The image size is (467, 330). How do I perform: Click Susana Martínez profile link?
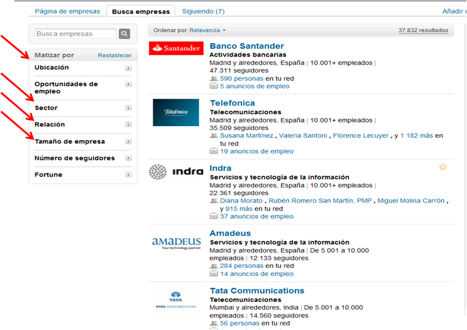coord(246,136)
